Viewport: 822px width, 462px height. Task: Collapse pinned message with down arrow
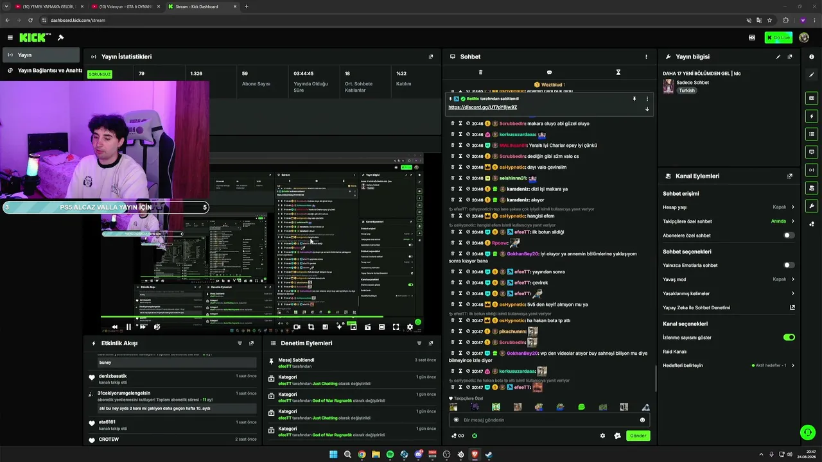pos(647,109)
